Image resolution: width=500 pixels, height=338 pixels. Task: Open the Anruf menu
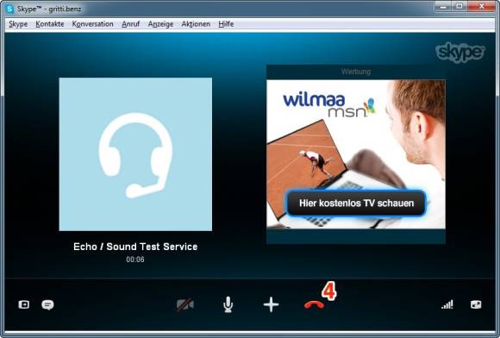pos(131,24)
